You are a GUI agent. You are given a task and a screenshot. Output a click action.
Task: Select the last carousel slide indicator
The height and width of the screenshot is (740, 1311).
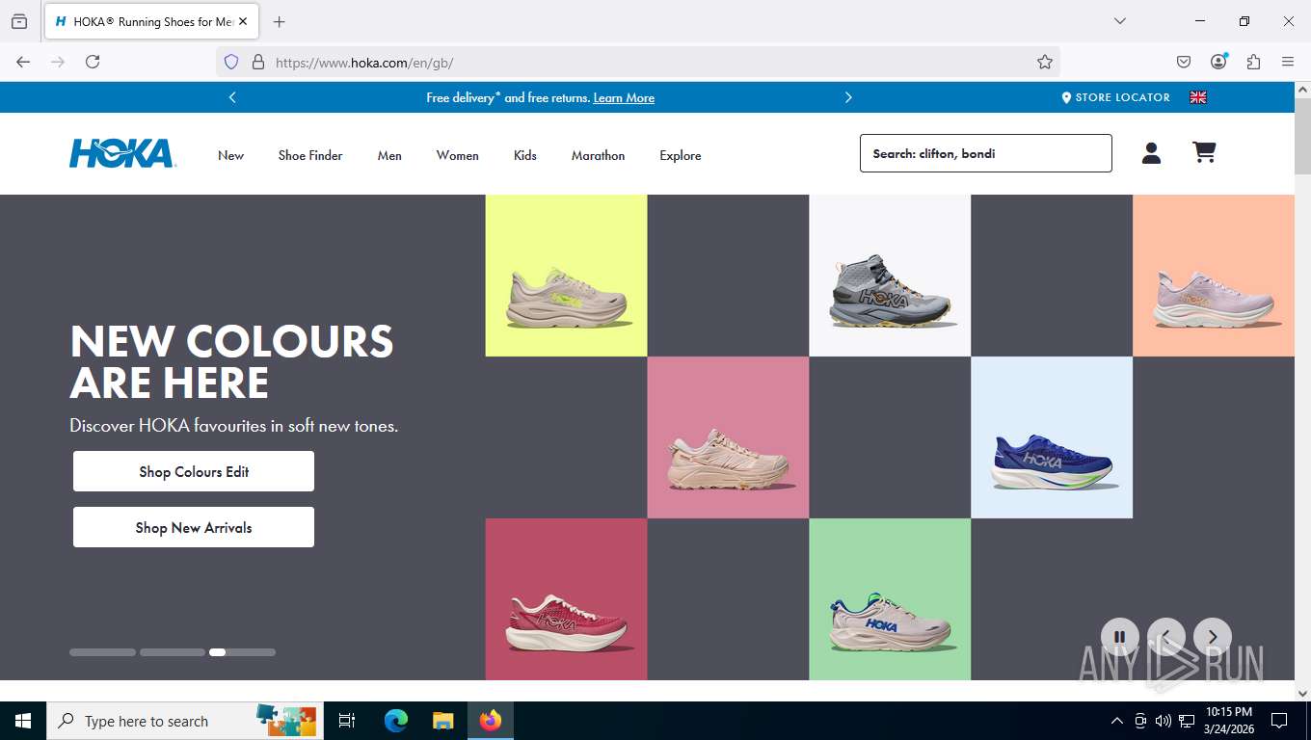(243, 652)
